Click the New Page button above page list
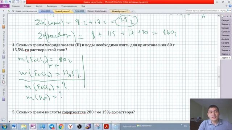 [x=224, y=16]
